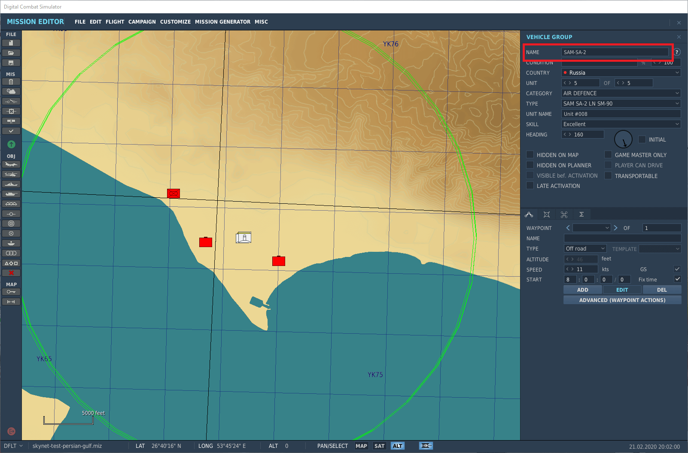The image size is (688, 453).
Task: Open the FILE menu
Action: point(80,22)
